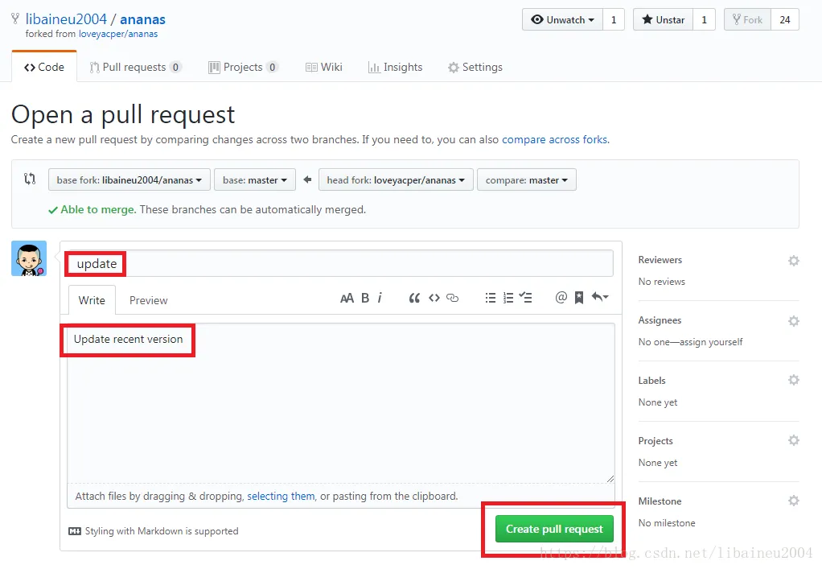Viewport: 822px width, 569px height.
Task: Open the ananas repository link
Action: [x=142, y=19]
